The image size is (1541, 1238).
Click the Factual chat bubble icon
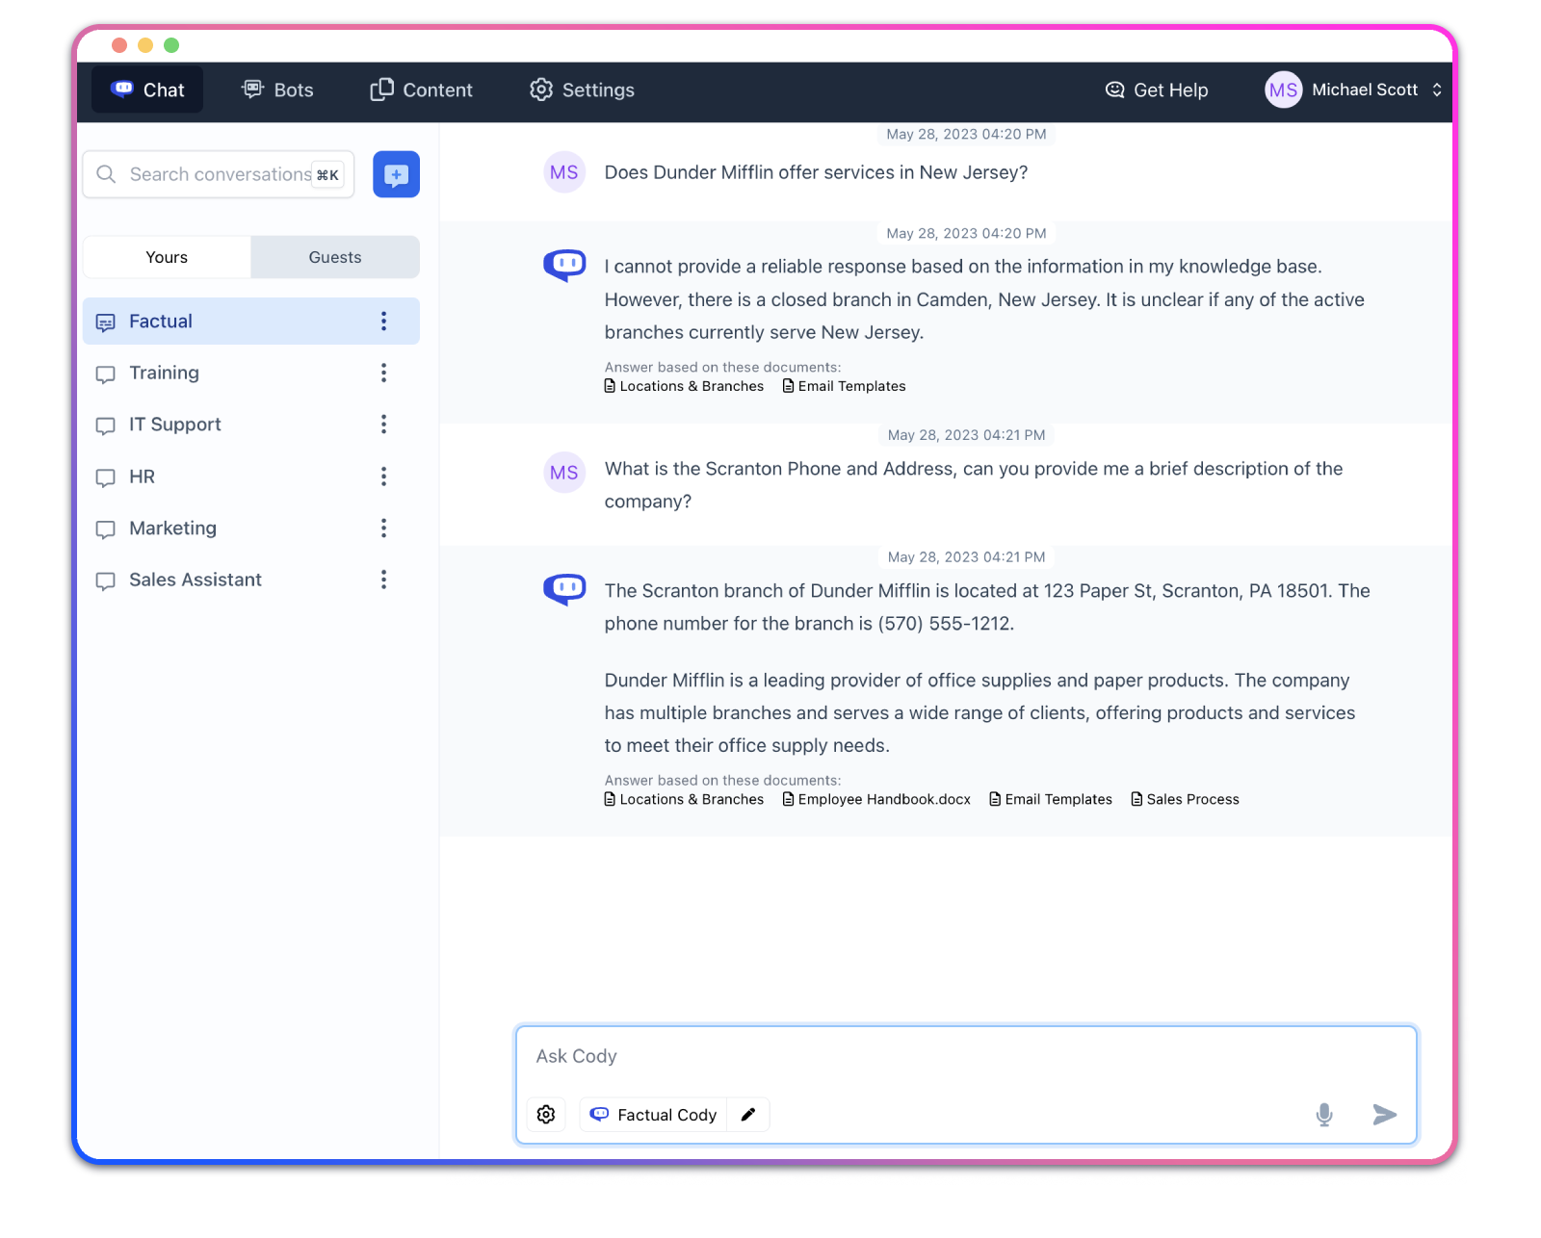click(x=106, y=322)
